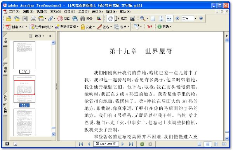Go to the first page

click(81, 144)
